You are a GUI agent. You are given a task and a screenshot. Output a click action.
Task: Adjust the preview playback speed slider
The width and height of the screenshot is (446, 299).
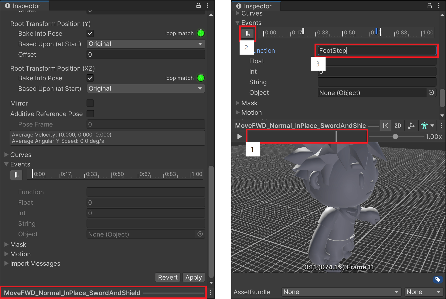[x=395, y=137]
